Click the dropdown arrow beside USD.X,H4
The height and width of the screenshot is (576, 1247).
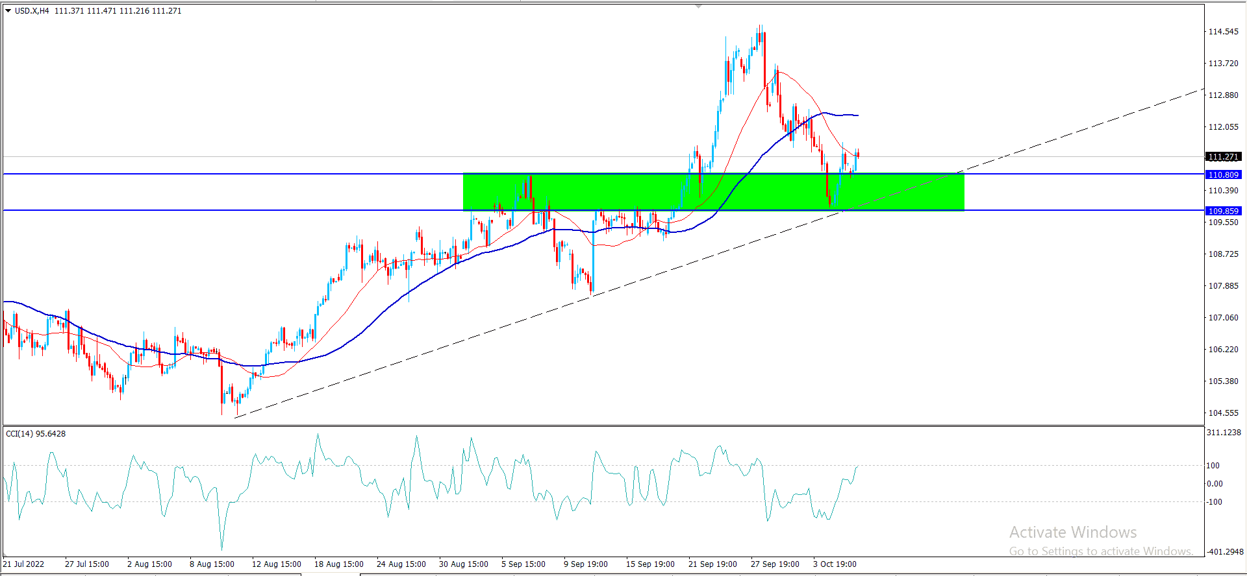point(8,11)
